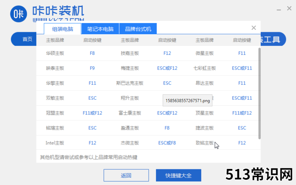Select 技嘉主板 cell
The image size is (296, 185).
[x=130, y=53]
